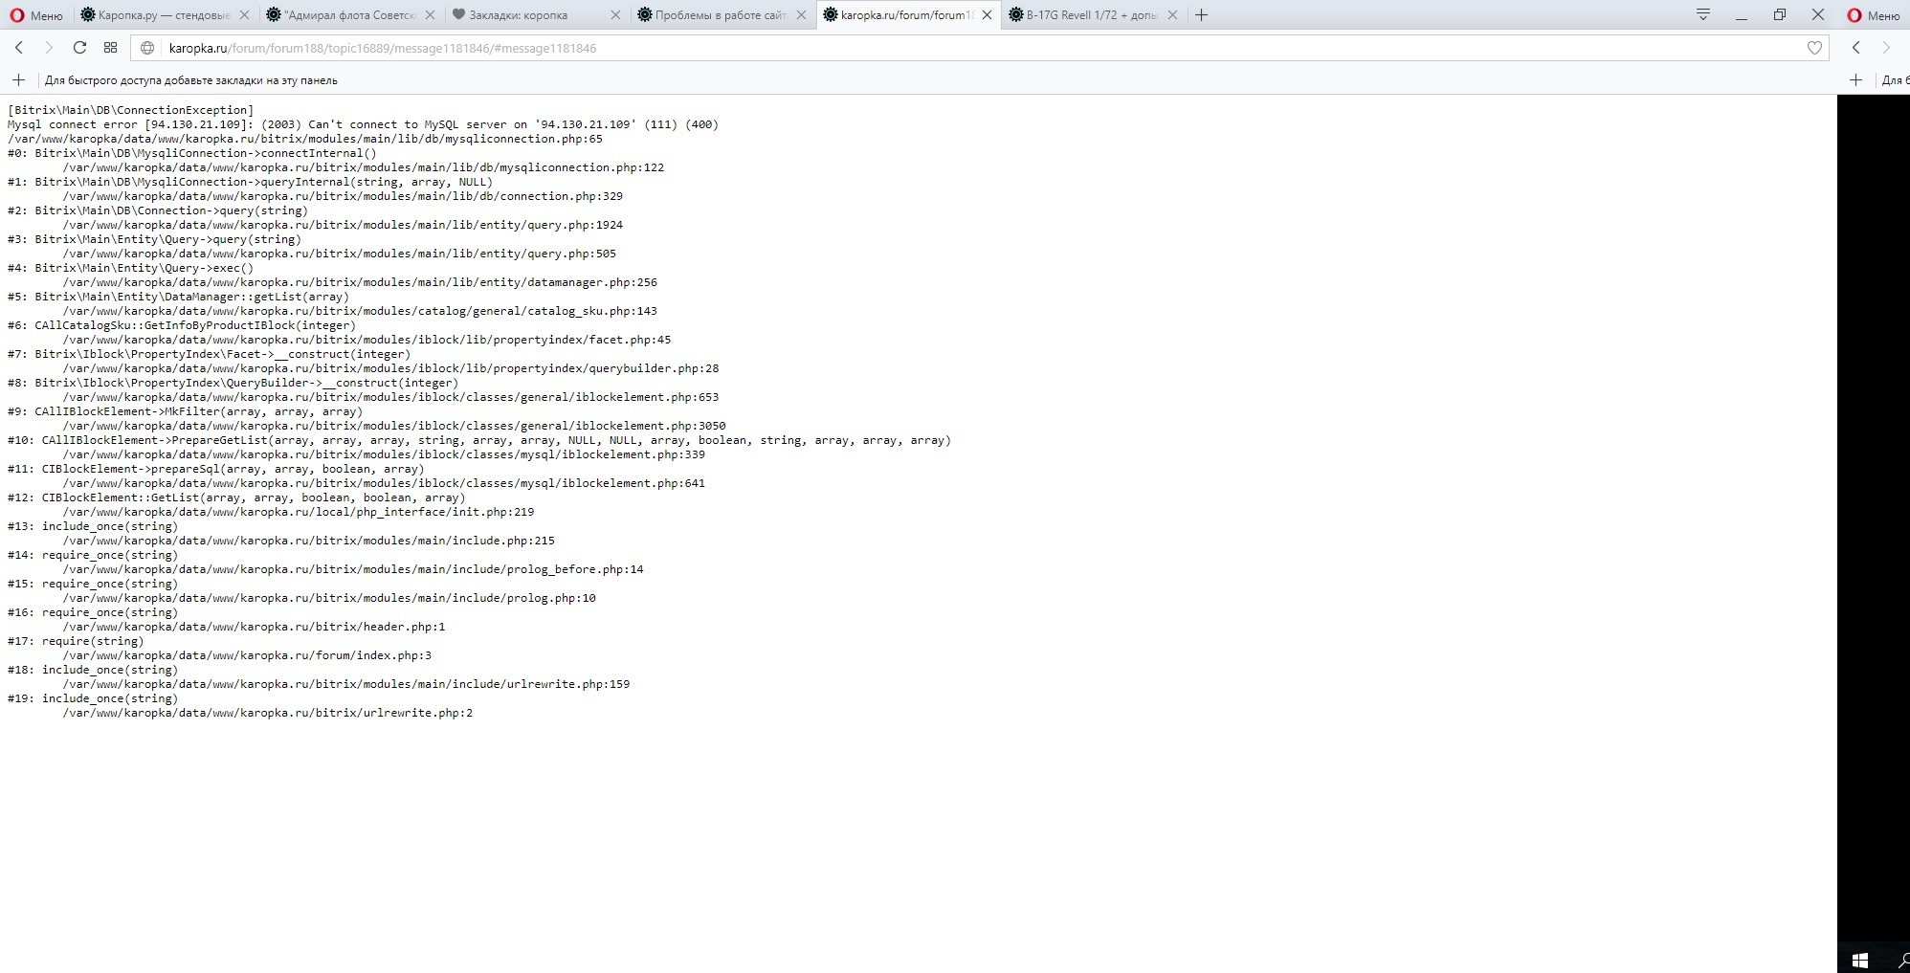Close the B-17G Revell tab
This screenshot has width=1910, height=973.
pyautogui.click(x=1171, y=15)
